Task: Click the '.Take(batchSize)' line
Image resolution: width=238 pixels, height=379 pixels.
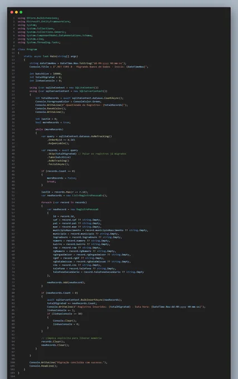Action: point(59,157)
